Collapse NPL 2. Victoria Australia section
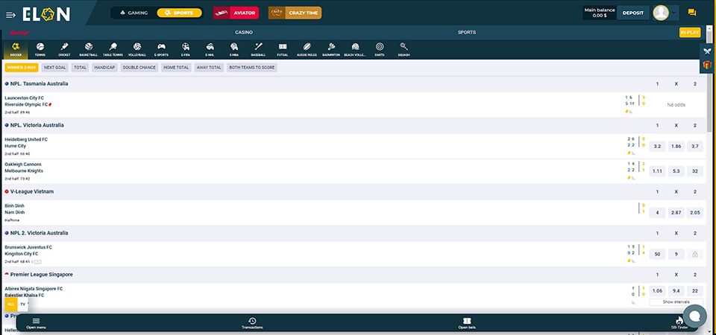Viewport: 716px width, 335px height. [354, 233]
